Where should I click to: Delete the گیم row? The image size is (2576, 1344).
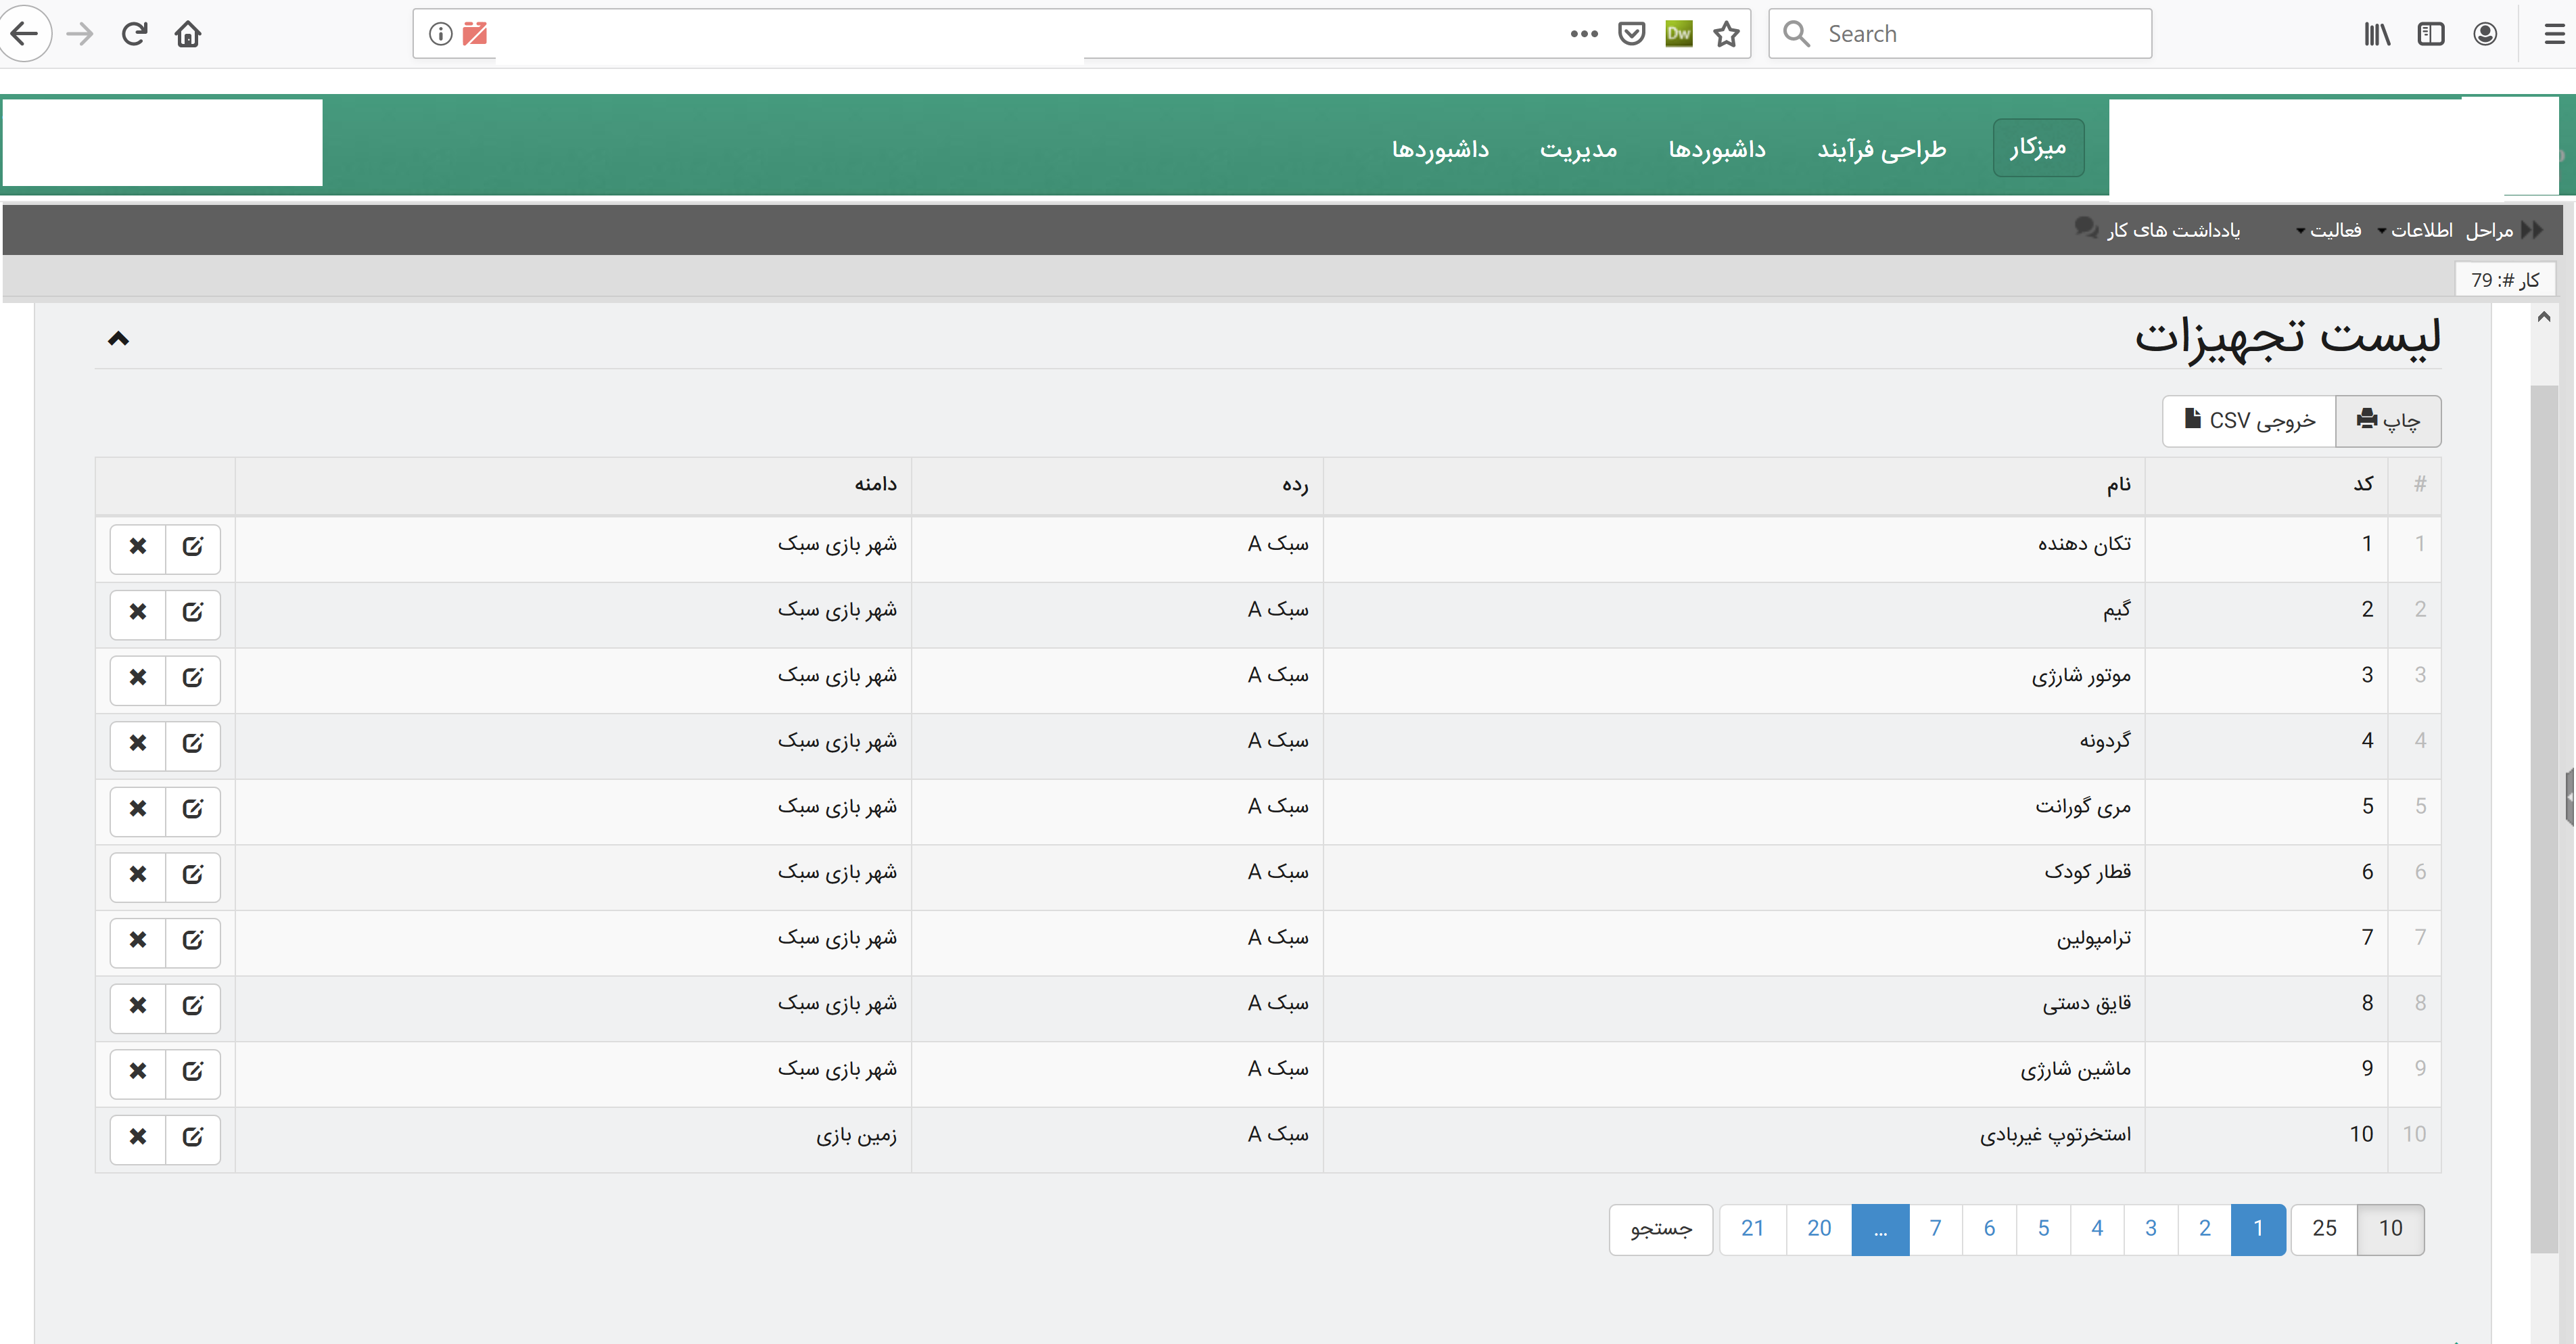point(138,613)
